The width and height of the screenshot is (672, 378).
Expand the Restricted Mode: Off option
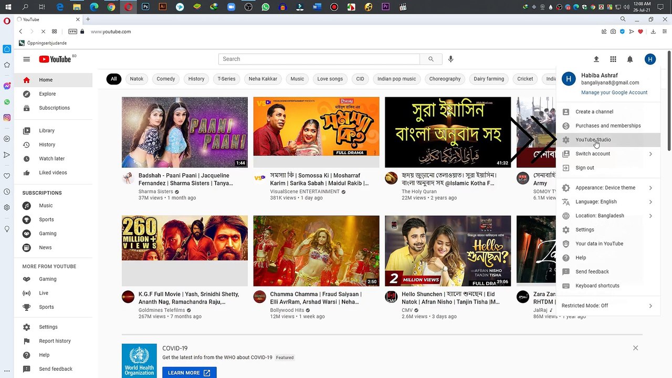[x=607, y=306]
